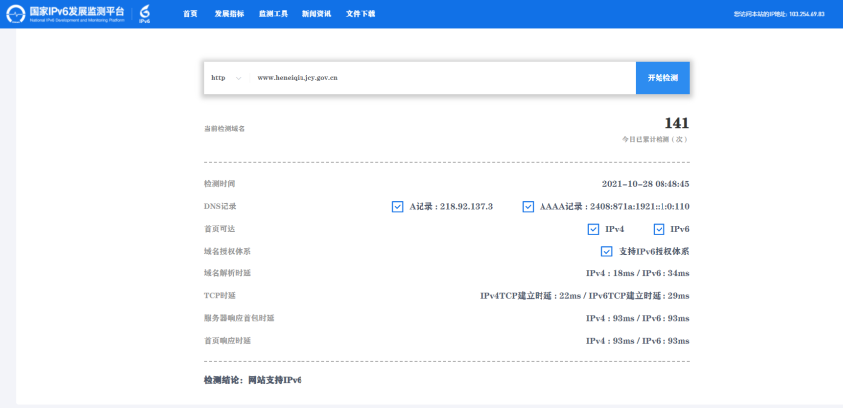
Task: Click the IPv6 emblem icon in header
Action: coord(144,14)
